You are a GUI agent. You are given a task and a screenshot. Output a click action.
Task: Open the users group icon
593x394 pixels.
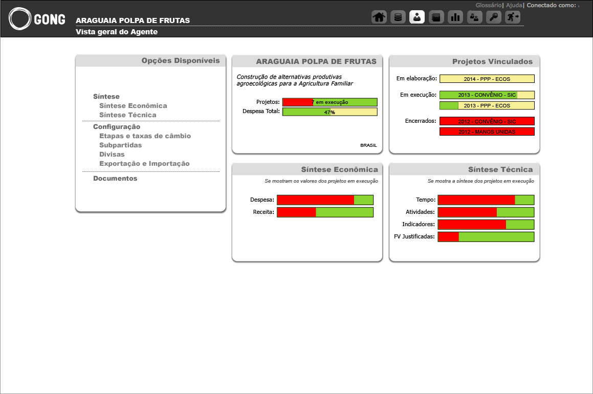(x=474, y=17)
